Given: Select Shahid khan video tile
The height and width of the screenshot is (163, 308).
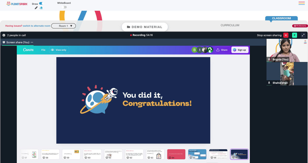Looking at the screenshot, I should pos(287,73).
